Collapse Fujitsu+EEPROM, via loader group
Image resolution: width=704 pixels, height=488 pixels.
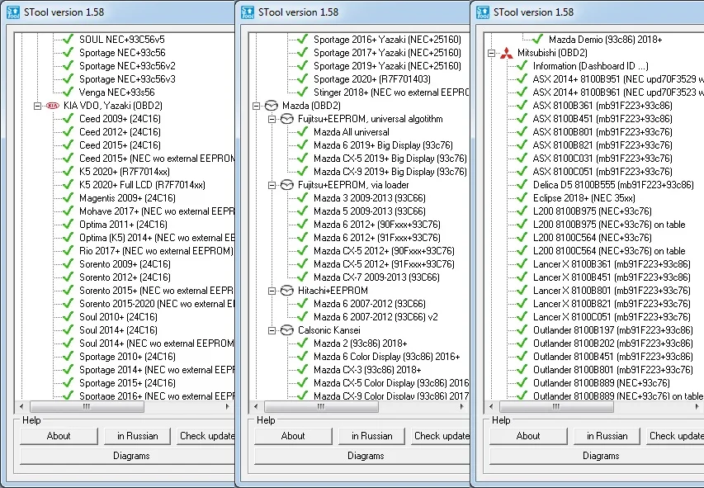[272, 185]
